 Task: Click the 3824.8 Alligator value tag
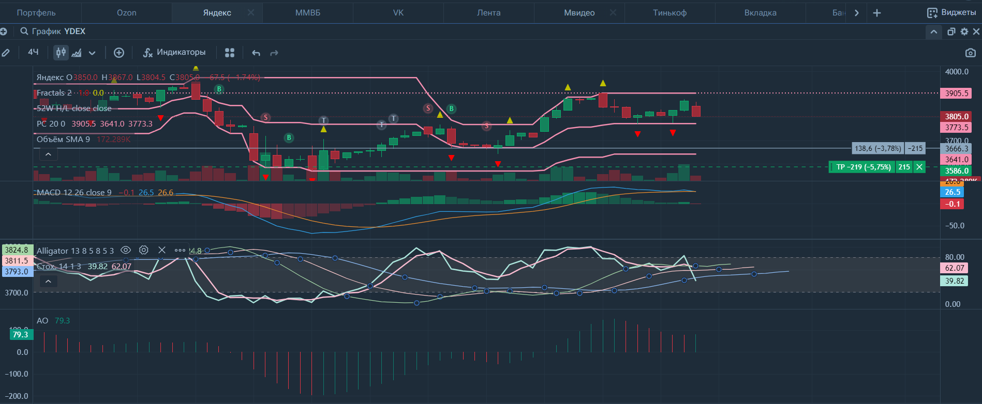(17, 250)
